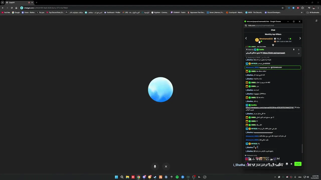Reload the ChatGPT page
Image resolution: width=321 pixels, height=180 pixels.
click(12, 8)
